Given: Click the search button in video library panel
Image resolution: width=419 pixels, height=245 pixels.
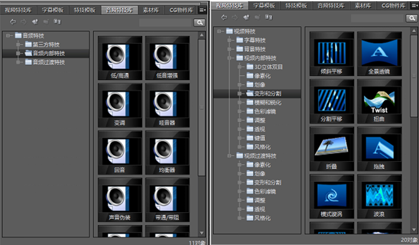Looking at the screenshot, I should point(411,18).
